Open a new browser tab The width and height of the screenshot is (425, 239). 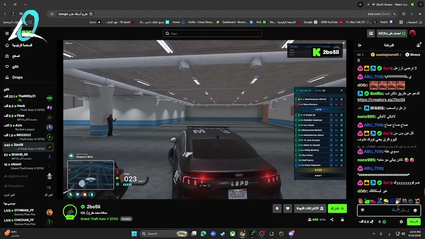(360, 4)
